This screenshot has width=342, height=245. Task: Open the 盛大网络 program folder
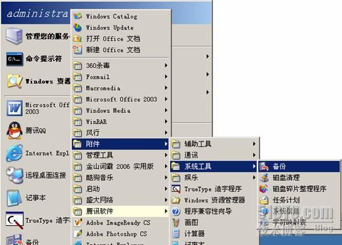120,200
